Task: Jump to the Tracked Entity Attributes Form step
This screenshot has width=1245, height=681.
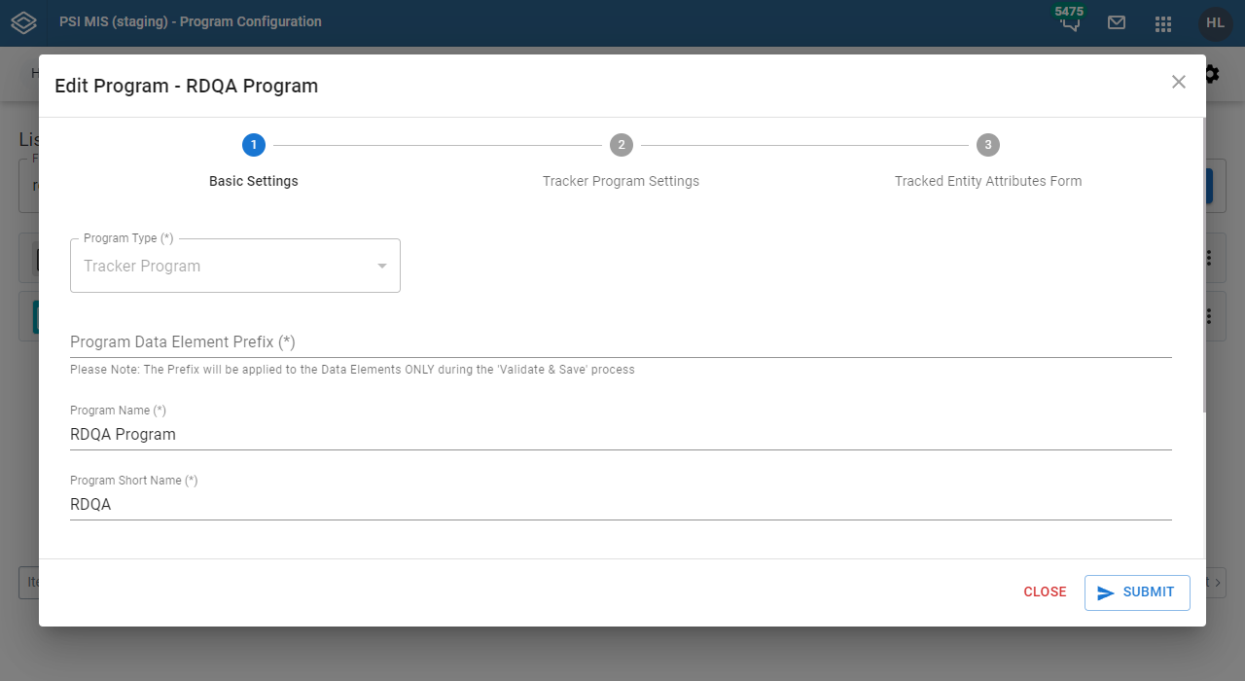Action: point(987,144)
